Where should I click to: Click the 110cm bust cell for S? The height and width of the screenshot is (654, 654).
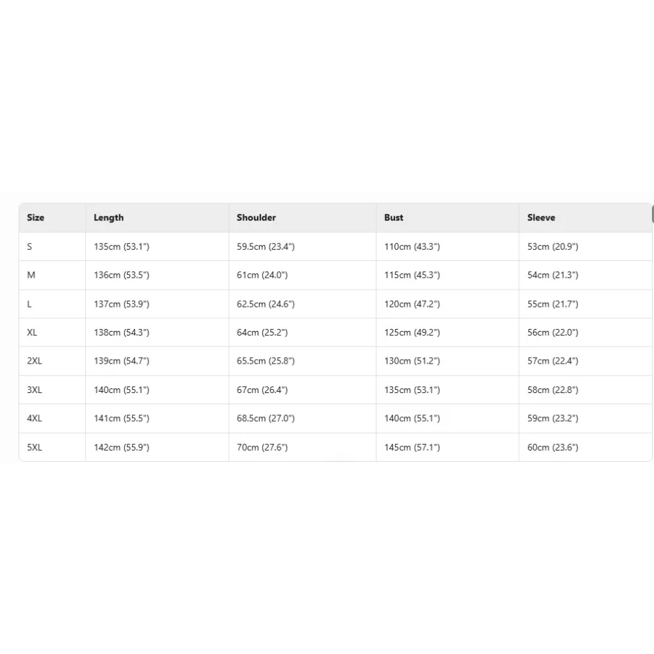point(412,247)
